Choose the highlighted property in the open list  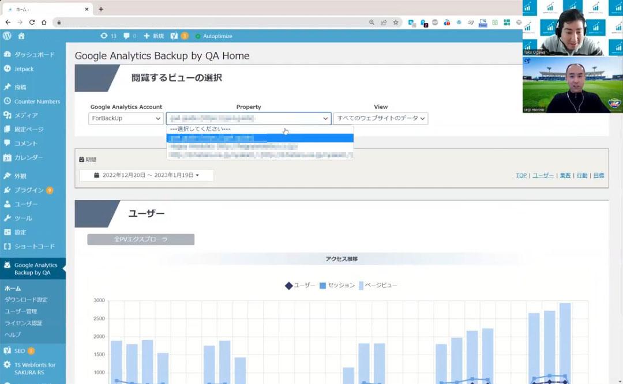[260, 138]
